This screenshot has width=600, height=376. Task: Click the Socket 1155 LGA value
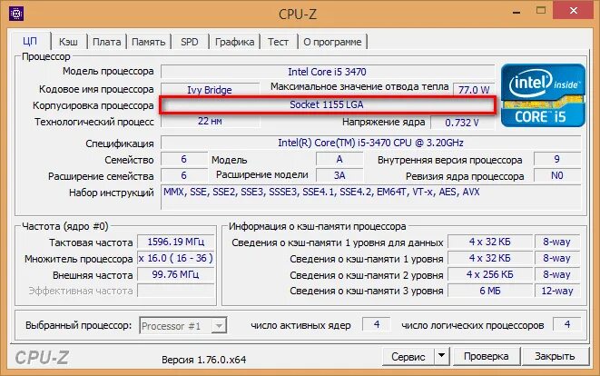tap(327, 105)
